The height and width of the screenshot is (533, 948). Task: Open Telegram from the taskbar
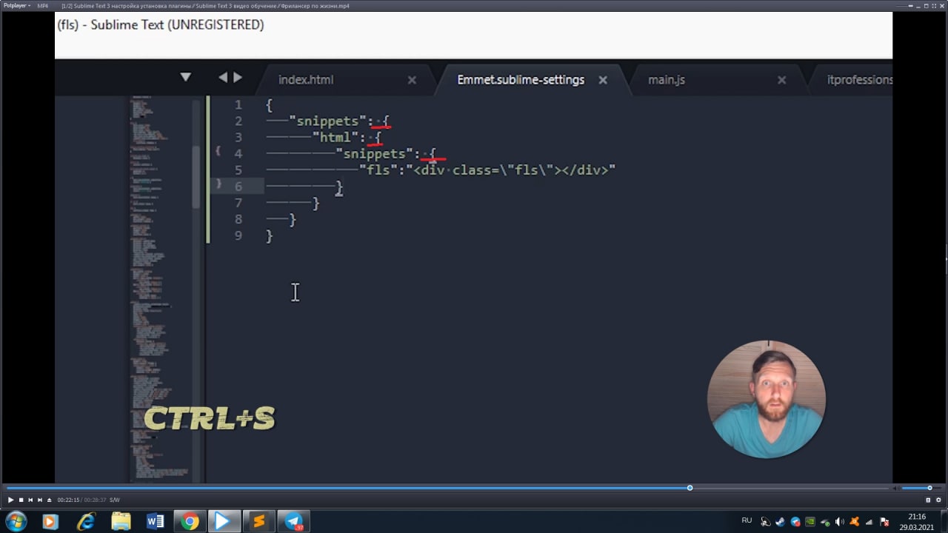293,521
